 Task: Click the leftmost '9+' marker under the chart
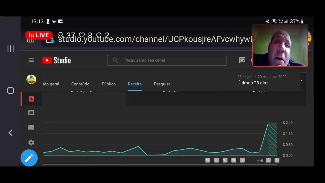point(208,160)
